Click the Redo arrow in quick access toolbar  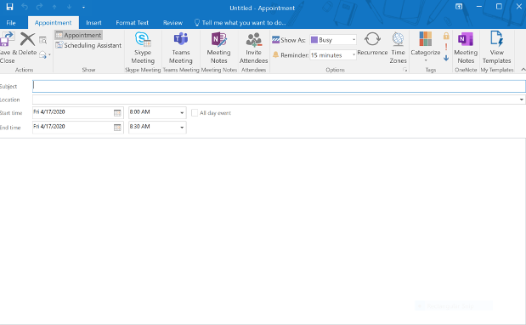tap(40, 7)
